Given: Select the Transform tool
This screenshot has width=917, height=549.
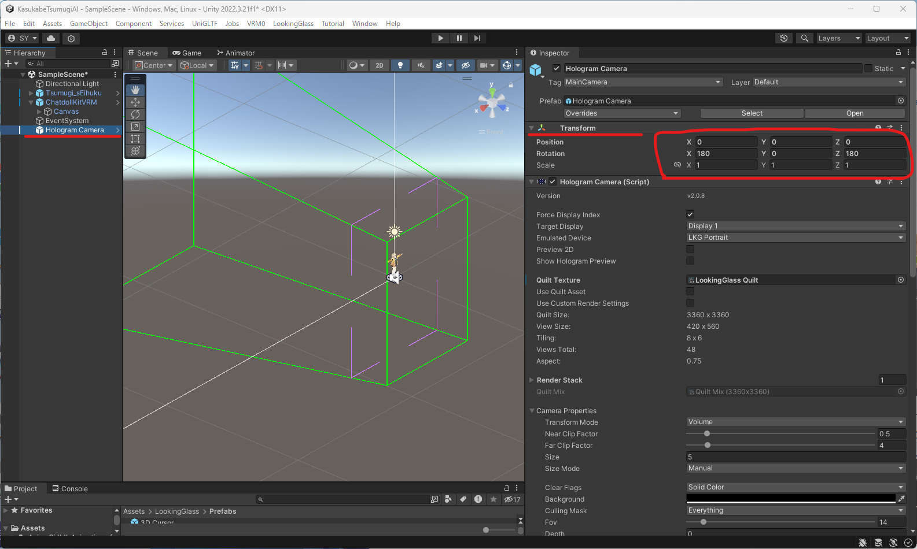Looking at the screenshot, I should (x=135, y=151).
